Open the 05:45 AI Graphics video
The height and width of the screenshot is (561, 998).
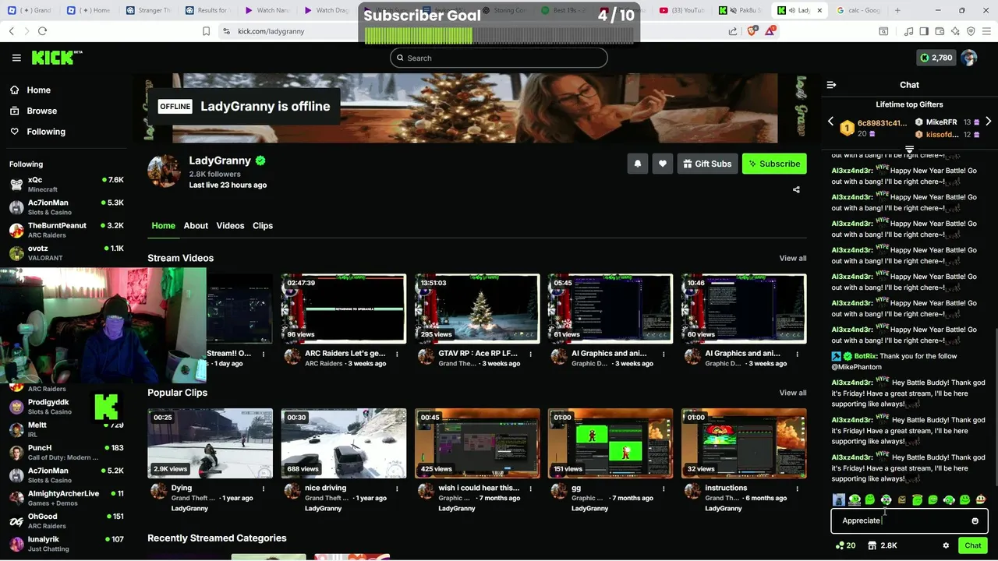610,309
